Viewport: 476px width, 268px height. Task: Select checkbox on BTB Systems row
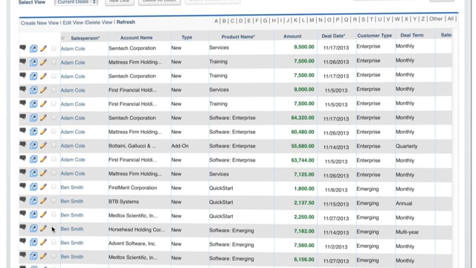click(54, 200)
